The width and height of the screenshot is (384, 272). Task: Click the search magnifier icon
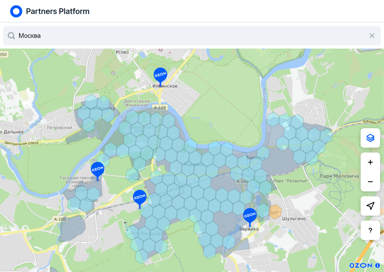pyautogui.click(x=11, y=36)
